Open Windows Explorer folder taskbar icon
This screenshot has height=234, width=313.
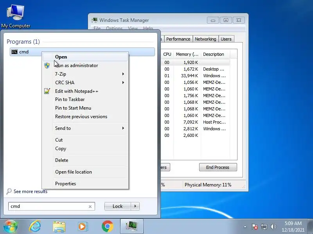coord(59,227)
